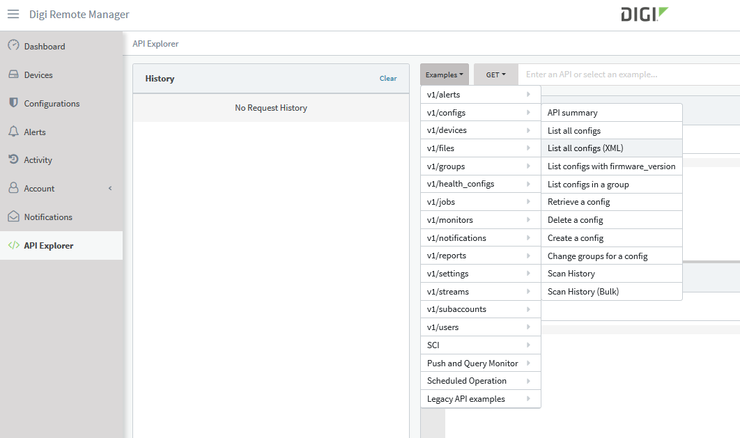Choose Scan History (Bulk) example

[x=612, y=291]
